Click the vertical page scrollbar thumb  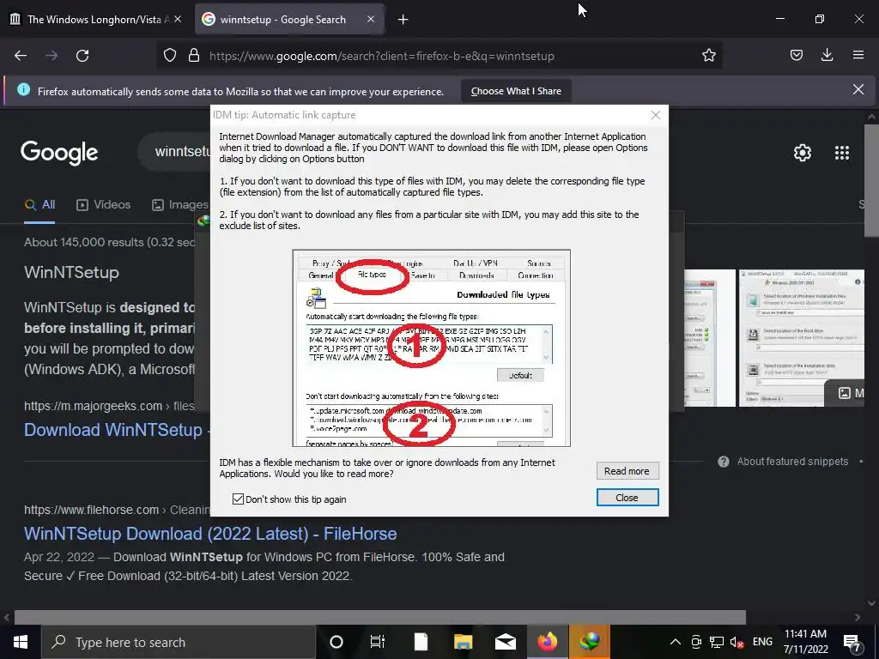pyautogui.click(x=872, y=180)
